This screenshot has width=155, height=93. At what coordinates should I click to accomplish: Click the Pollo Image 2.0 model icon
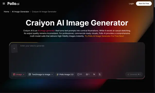pyautogui.click(x=58, y=74)
